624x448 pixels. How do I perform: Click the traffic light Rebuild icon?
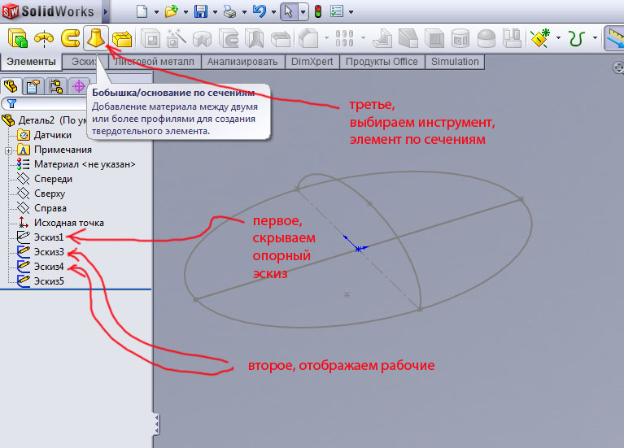coord(317,12)
